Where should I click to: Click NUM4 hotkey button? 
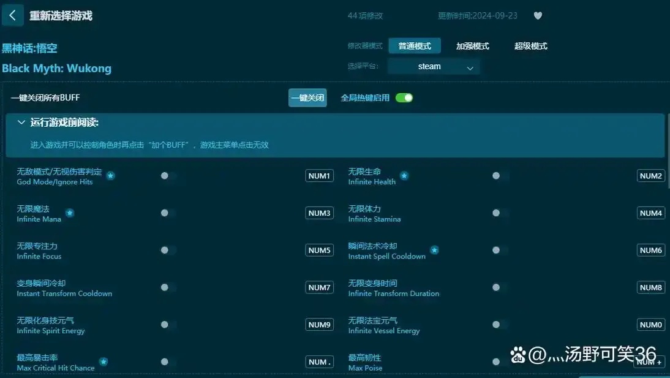pyautogui.click(x=651, y=213)
